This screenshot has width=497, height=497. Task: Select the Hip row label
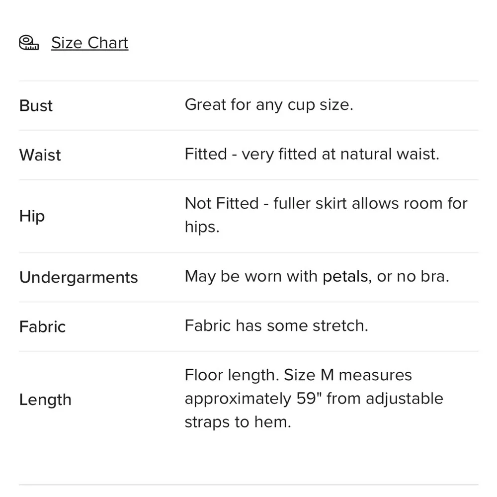(32, 216)
